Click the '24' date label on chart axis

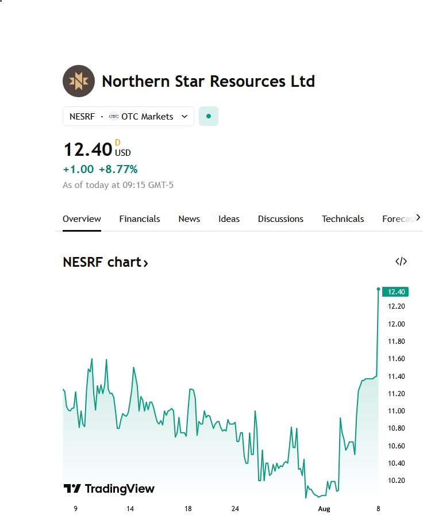pos(235,508)
